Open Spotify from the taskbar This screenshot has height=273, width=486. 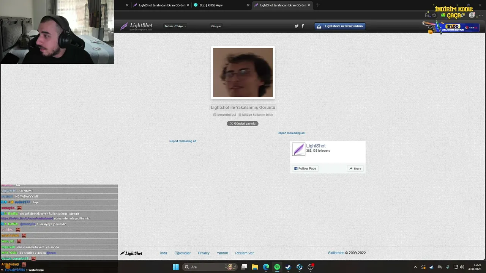pos(277,267)
